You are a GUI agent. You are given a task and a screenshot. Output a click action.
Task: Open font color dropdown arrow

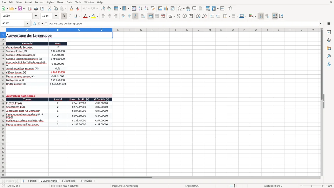(89, 16)
